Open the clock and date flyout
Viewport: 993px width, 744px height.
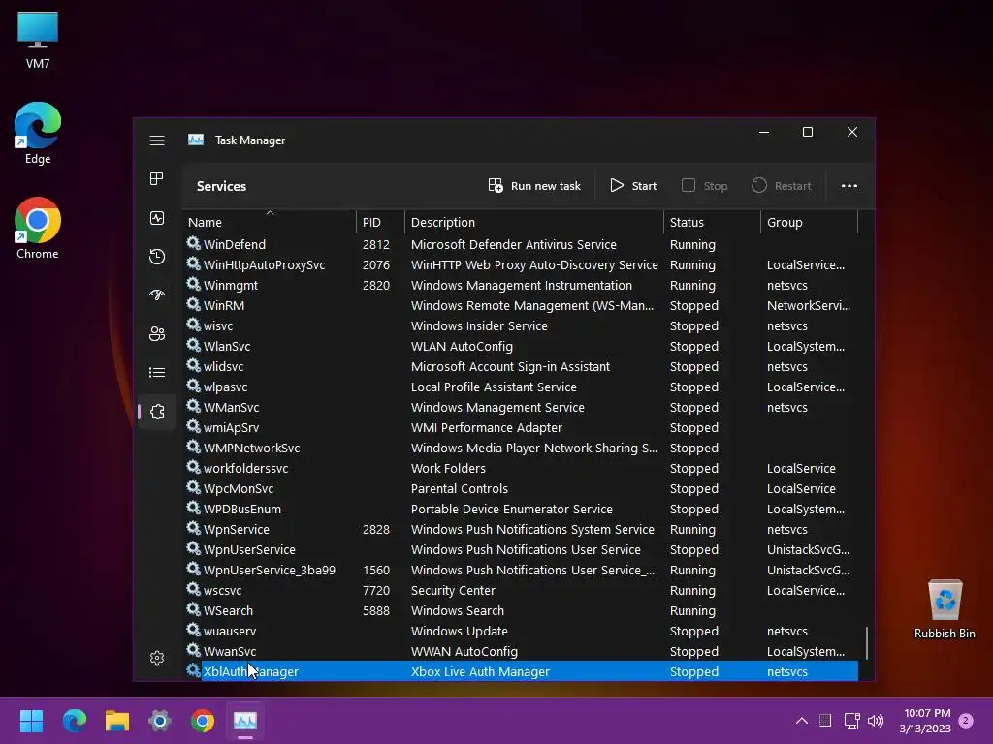click(x=926, y=721)
